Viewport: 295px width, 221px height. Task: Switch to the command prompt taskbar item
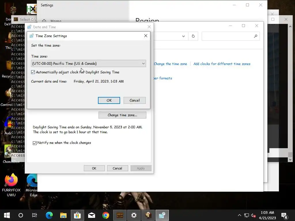pyautogui.click(x=120, y=215)
